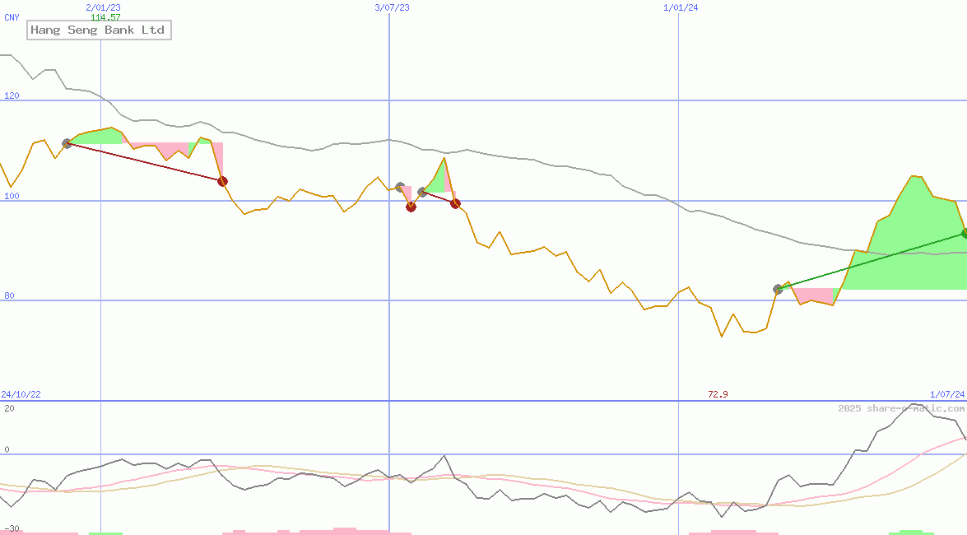This screenshot has height=535, width=967.
Task: Click the green exit marker at the chart's right edge
Action: click(x=964, y=234)
